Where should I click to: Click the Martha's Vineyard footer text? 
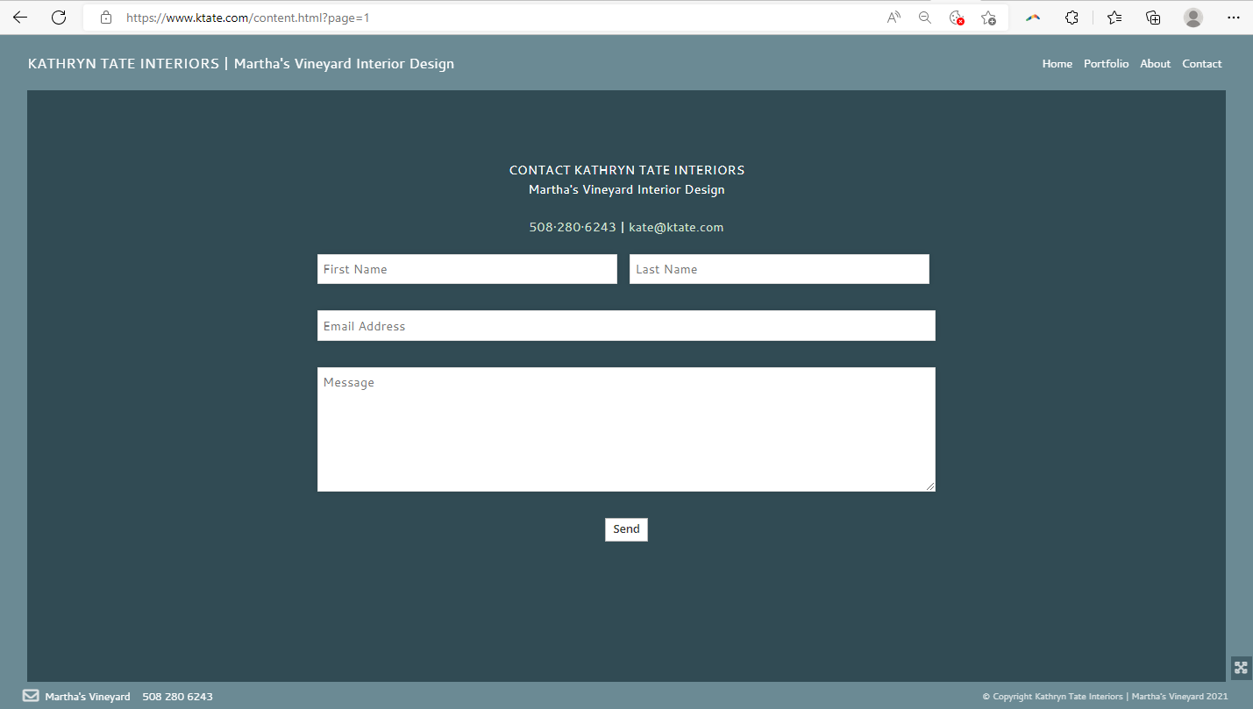coord(88,697)
